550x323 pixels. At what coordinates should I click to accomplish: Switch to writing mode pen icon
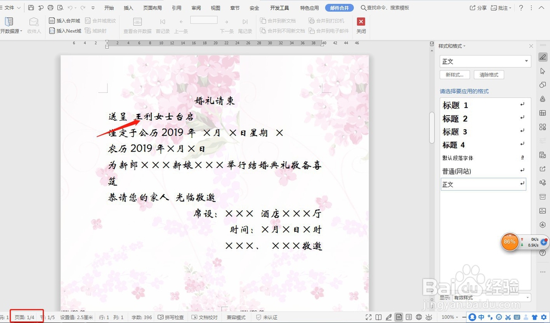click(389, 317)
